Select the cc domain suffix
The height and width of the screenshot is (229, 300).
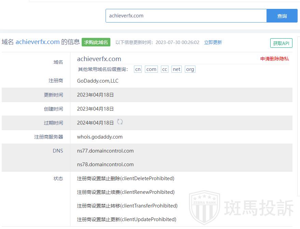pyautogui.click(x=165, y=69)
